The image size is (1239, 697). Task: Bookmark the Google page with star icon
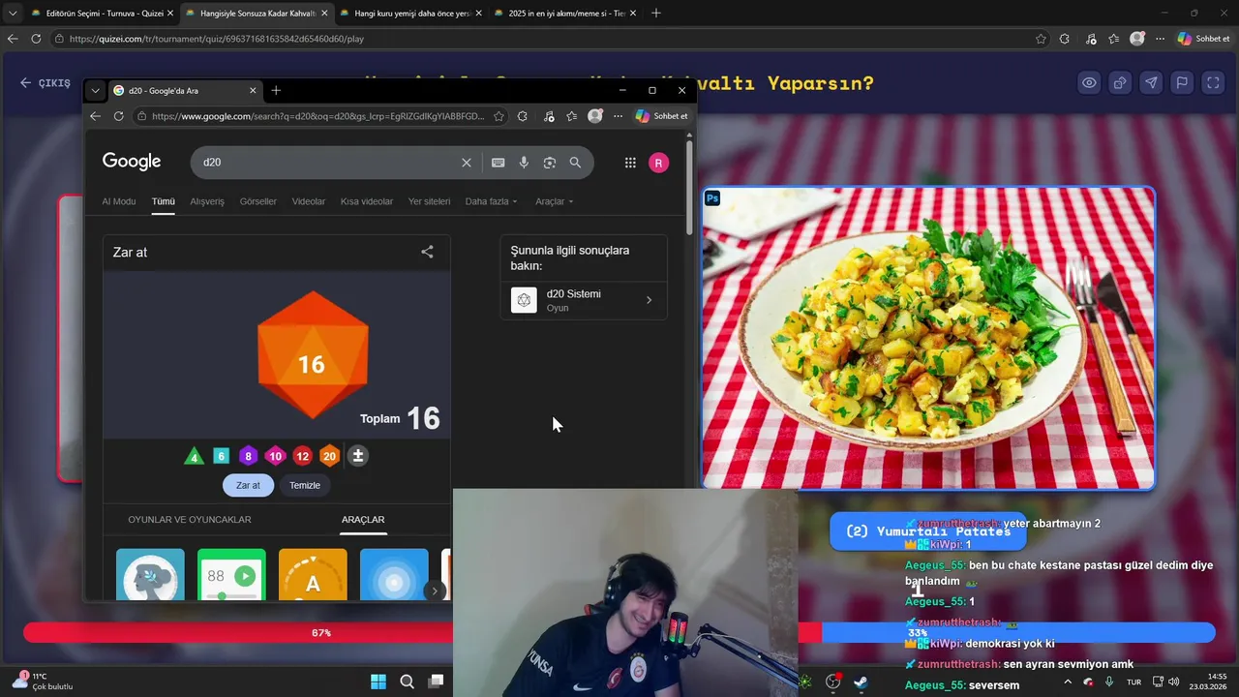[499, 116]
